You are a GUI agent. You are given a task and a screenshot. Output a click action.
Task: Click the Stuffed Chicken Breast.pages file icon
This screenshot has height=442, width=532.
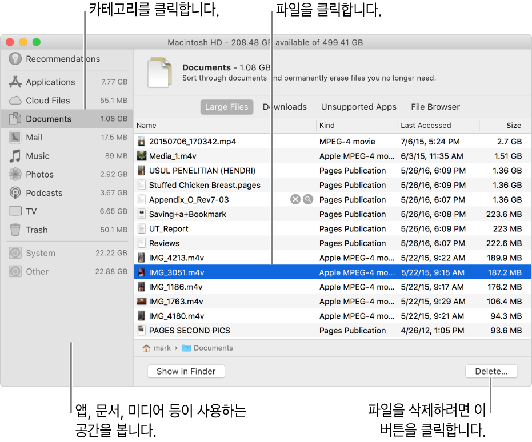click(142, 185)
